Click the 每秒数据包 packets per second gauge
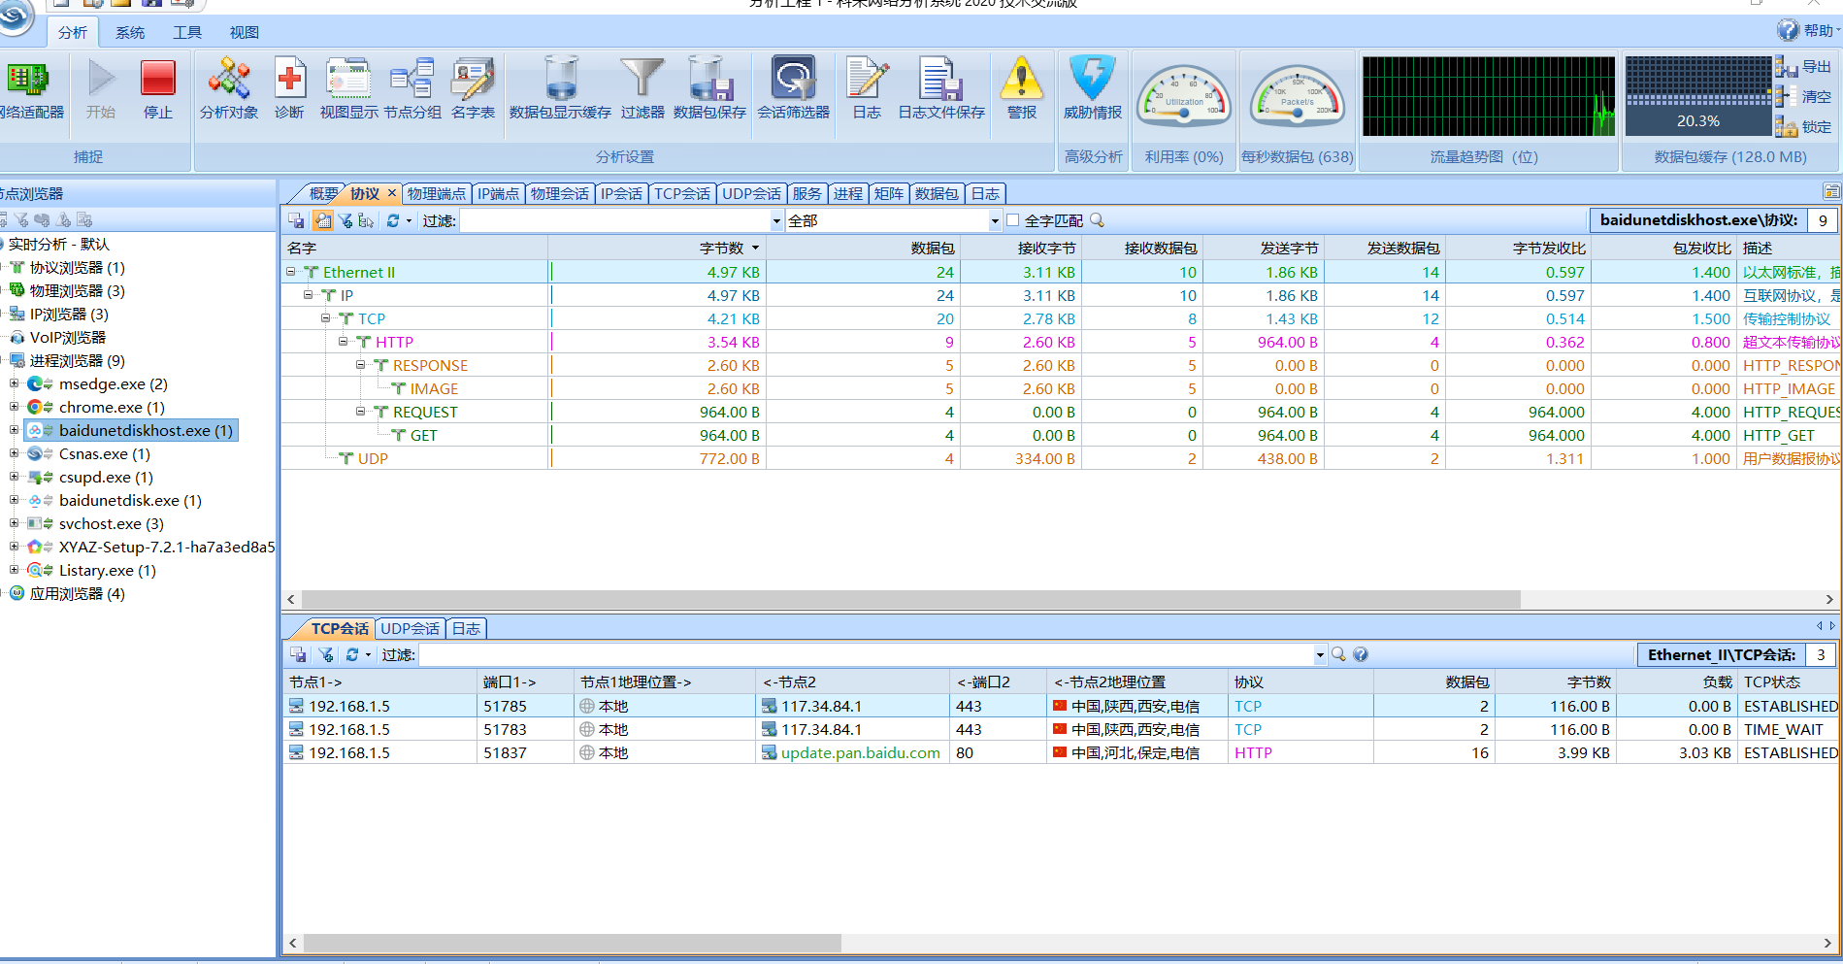 point(1298,97)
